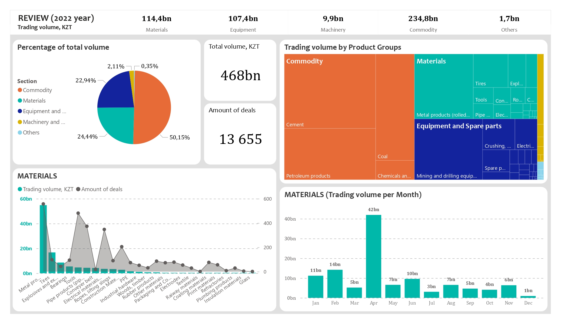Screen dimensions: 561x324
Task: Click the Trading volume, KZT legend item
Action: pos(45,189)
